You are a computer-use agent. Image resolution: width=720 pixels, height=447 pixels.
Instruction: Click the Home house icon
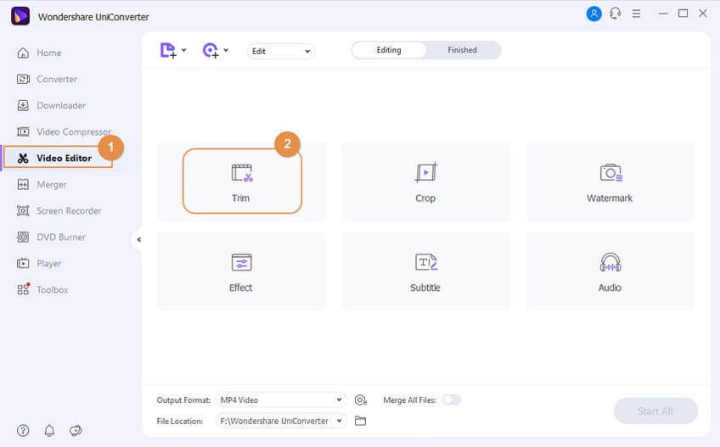(x=23, y=53)
